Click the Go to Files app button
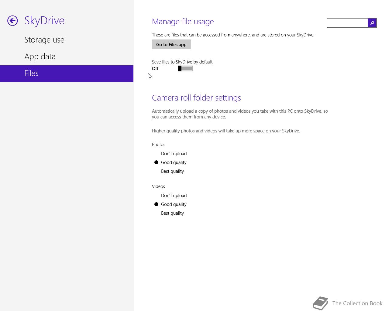Viewport: 389px width, 311px height. [x=171, y=44]
